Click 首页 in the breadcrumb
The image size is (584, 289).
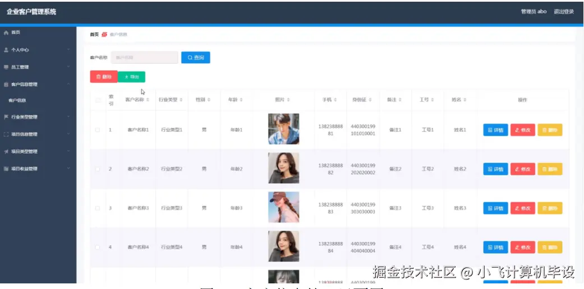[x=94, y=35]
